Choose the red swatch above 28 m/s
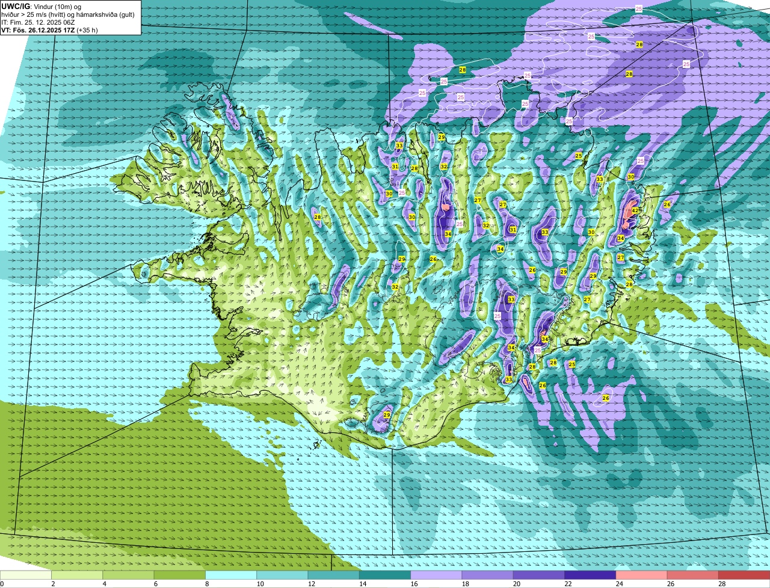Image resolution: width=770 pixels, height=588 pixels. click(x=744, y=575)
